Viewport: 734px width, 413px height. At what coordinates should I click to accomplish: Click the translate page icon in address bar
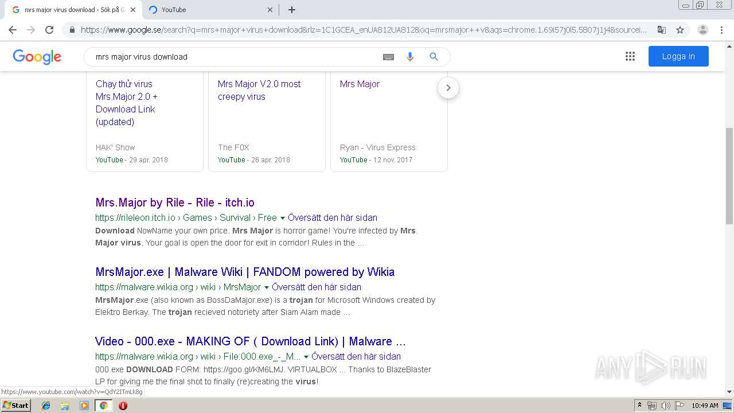[x=661, y=30]
